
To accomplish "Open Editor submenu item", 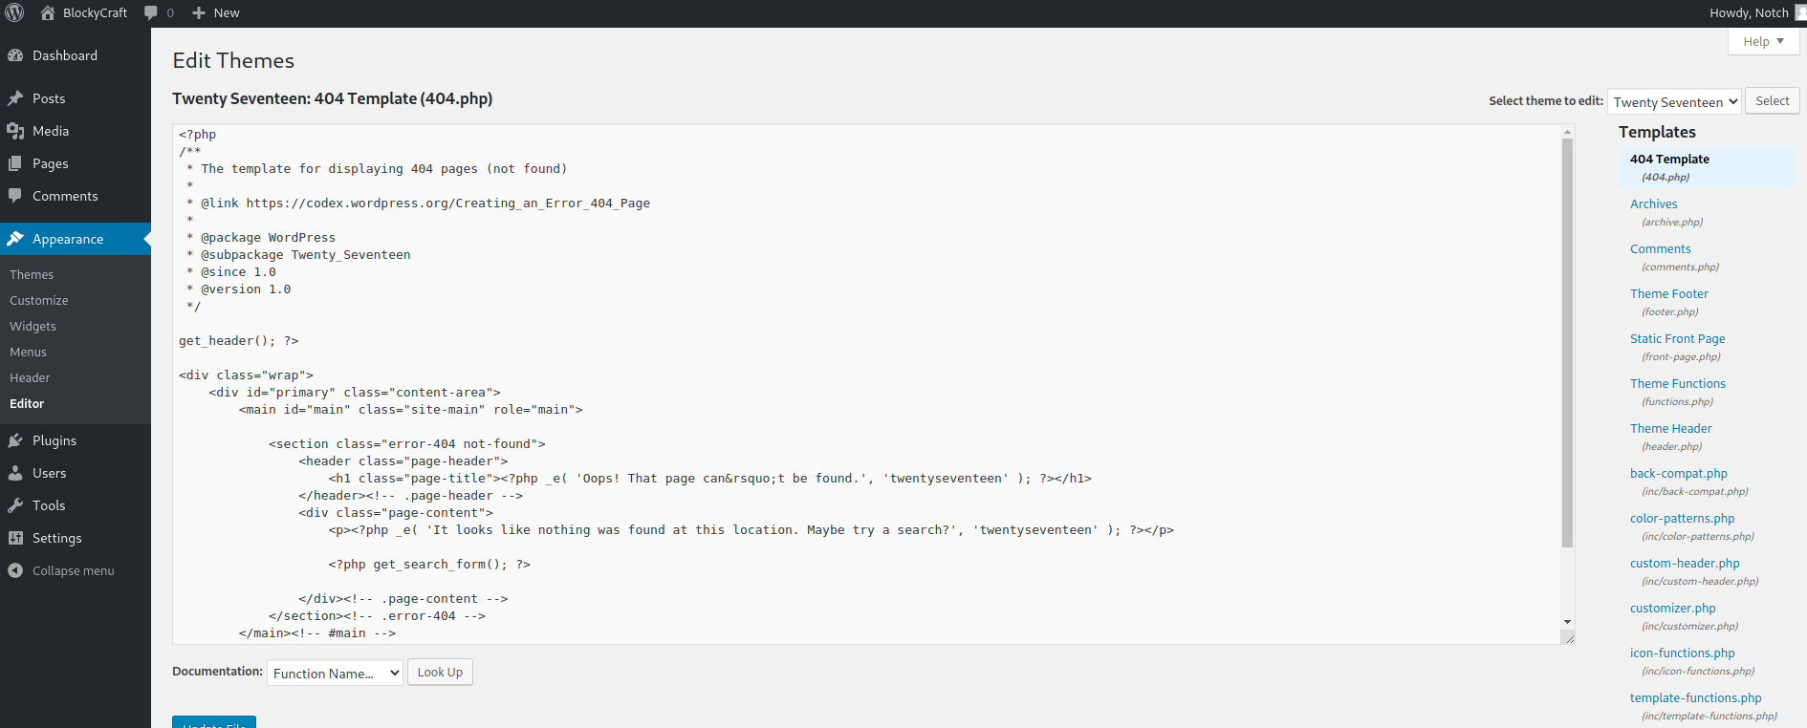I will pos(27,403).
